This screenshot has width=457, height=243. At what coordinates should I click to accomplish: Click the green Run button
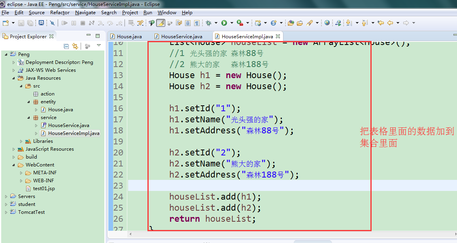(224, 23)
